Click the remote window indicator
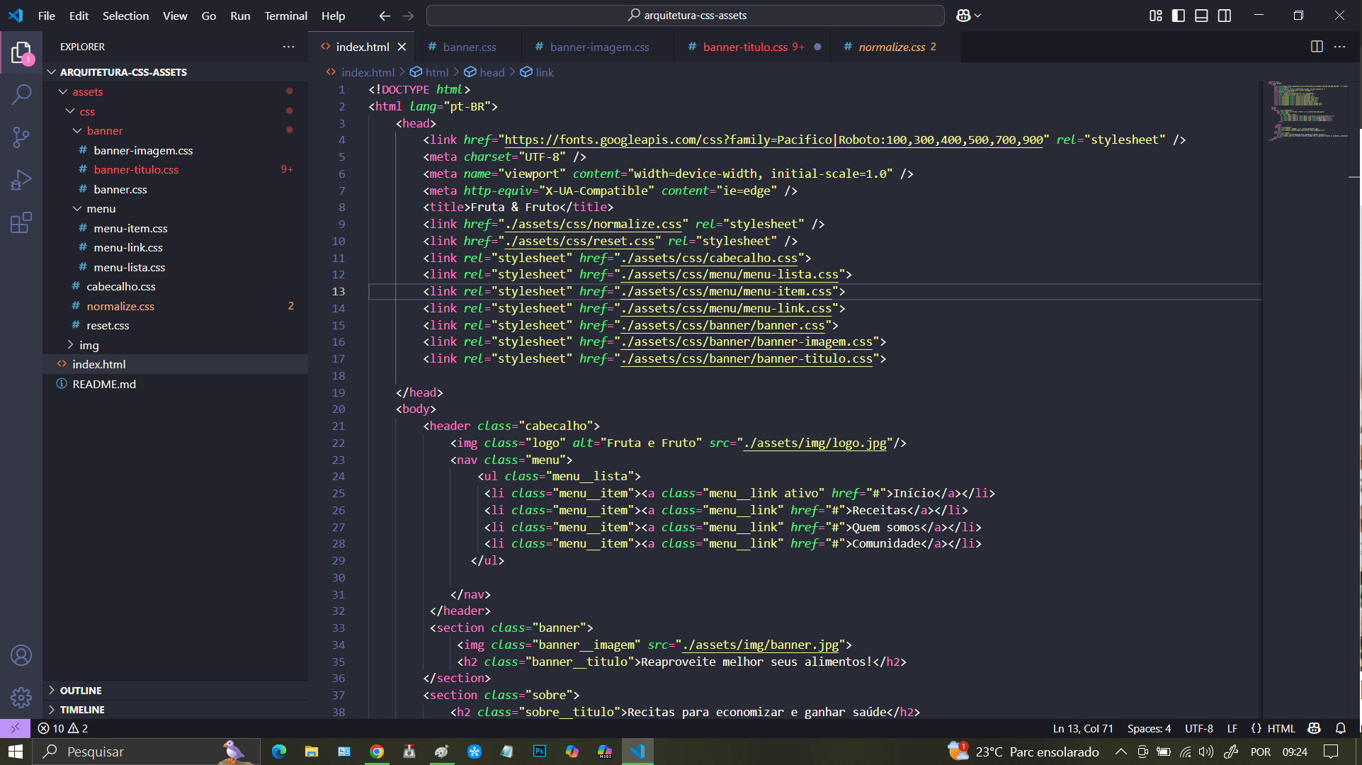This screenshot has width=1362, height=765. (x=15, y=728)
